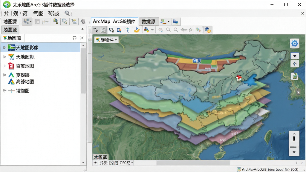Image resolution: width=306 pixels, height=172 pixels.
Task: Click the second magnifier zoom tool
Action: (x=176, y=30)
